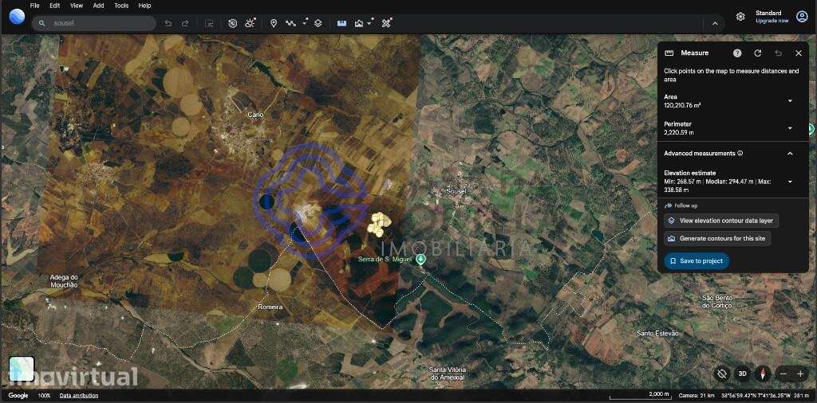Click the toolbar redo arrow
This screenshot has width=817, height=403.
tap(185, 23)
